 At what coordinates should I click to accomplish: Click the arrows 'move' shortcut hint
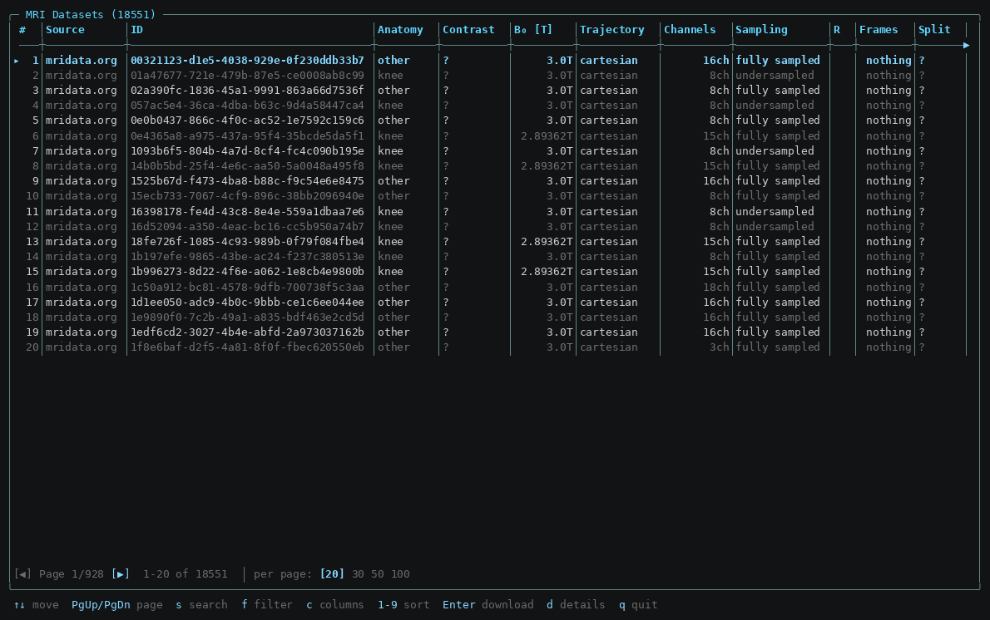[x=36, y=605]
